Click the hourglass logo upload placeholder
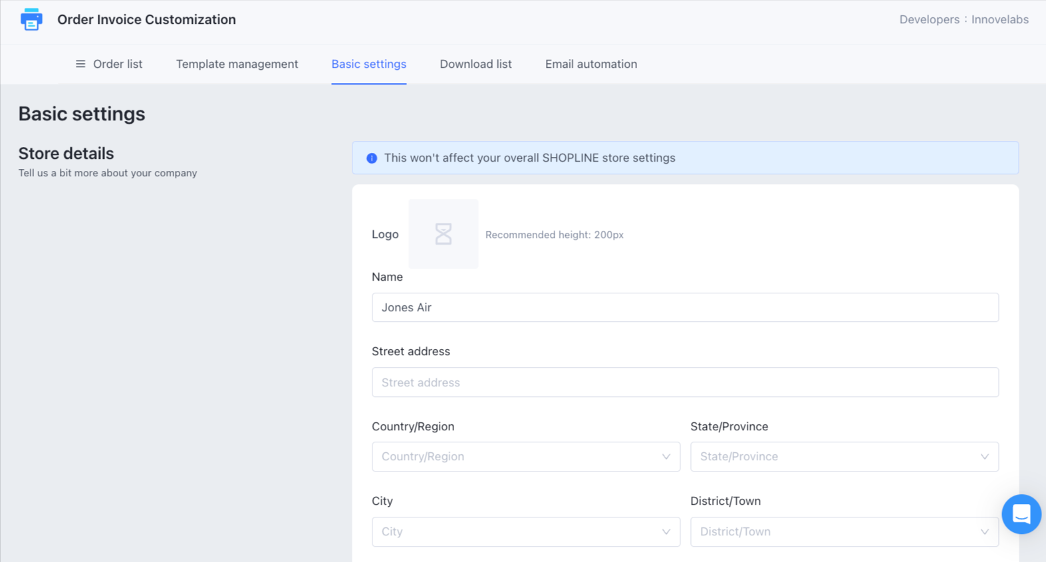The width and height of the screenshot is (1046, 562). 444,234
